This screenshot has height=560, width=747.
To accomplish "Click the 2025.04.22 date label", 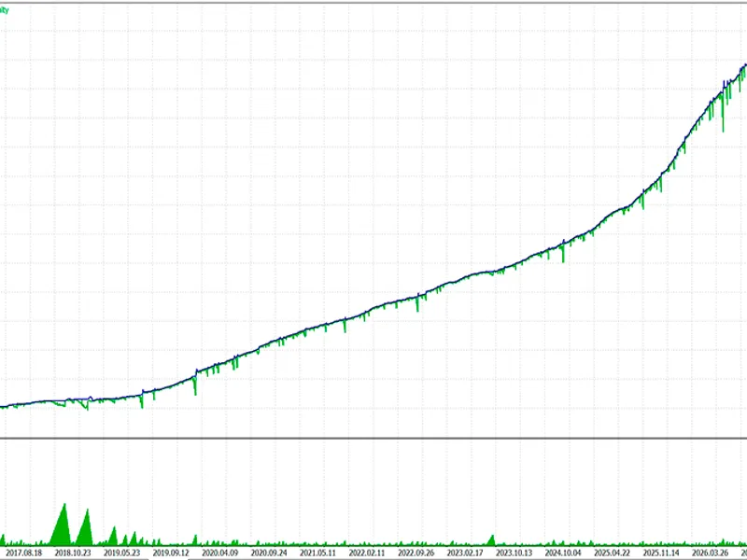I will (613, 553).
